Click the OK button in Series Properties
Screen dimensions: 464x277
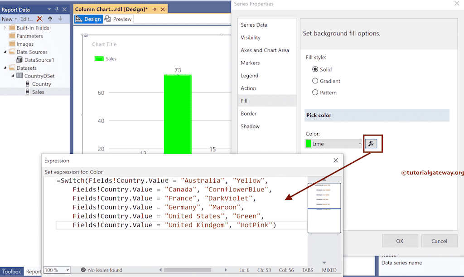coord(399,241)
